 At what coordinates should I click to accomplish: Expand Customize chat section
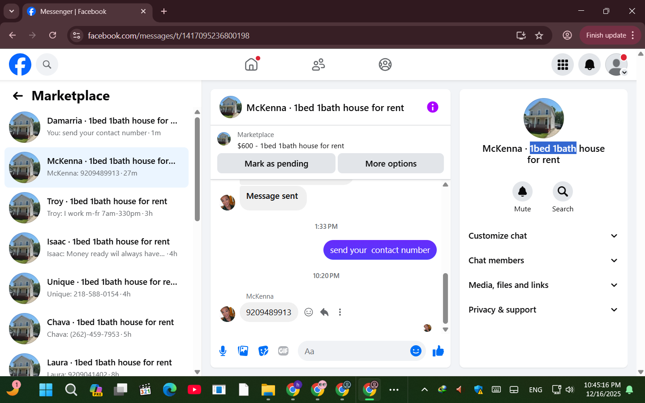click(543, 236)
